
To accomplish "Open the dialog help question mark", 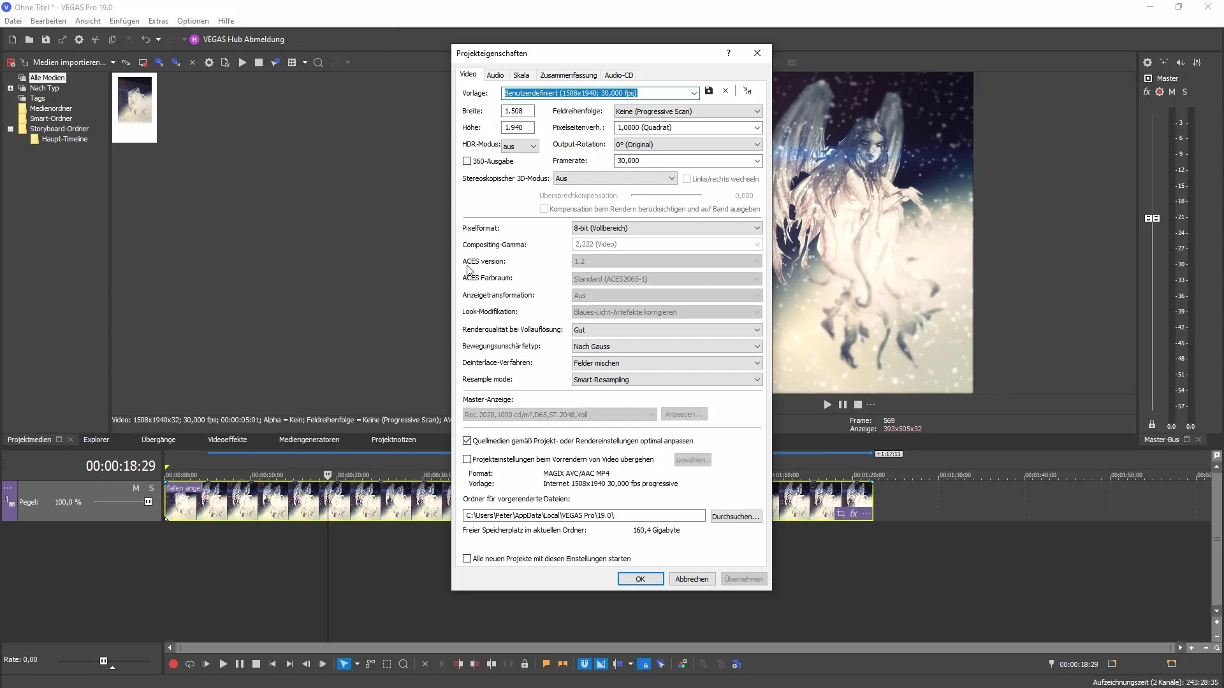I will point(729,53).
